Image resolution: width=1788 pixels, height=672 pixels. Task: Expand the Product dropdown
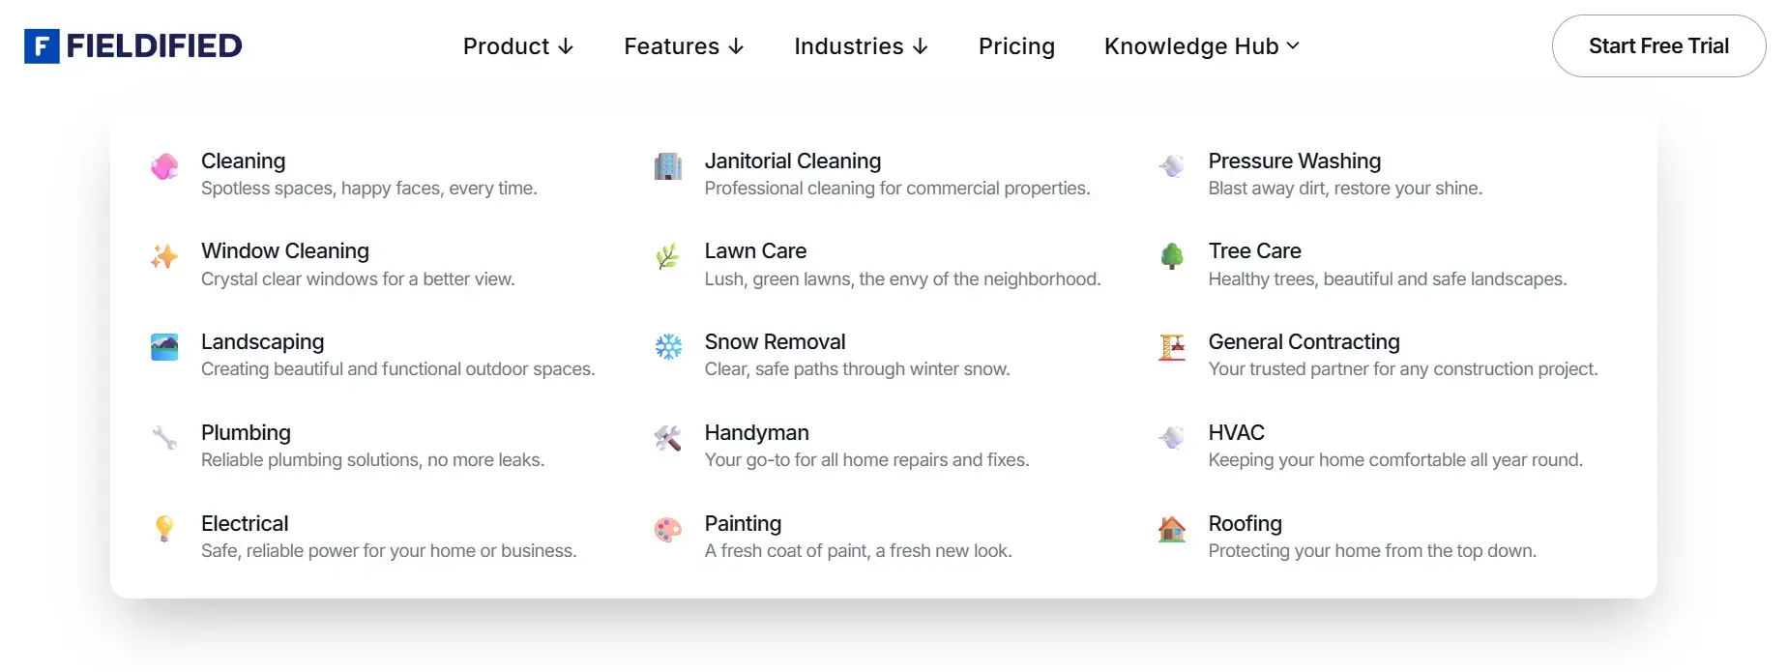[518, 45]
